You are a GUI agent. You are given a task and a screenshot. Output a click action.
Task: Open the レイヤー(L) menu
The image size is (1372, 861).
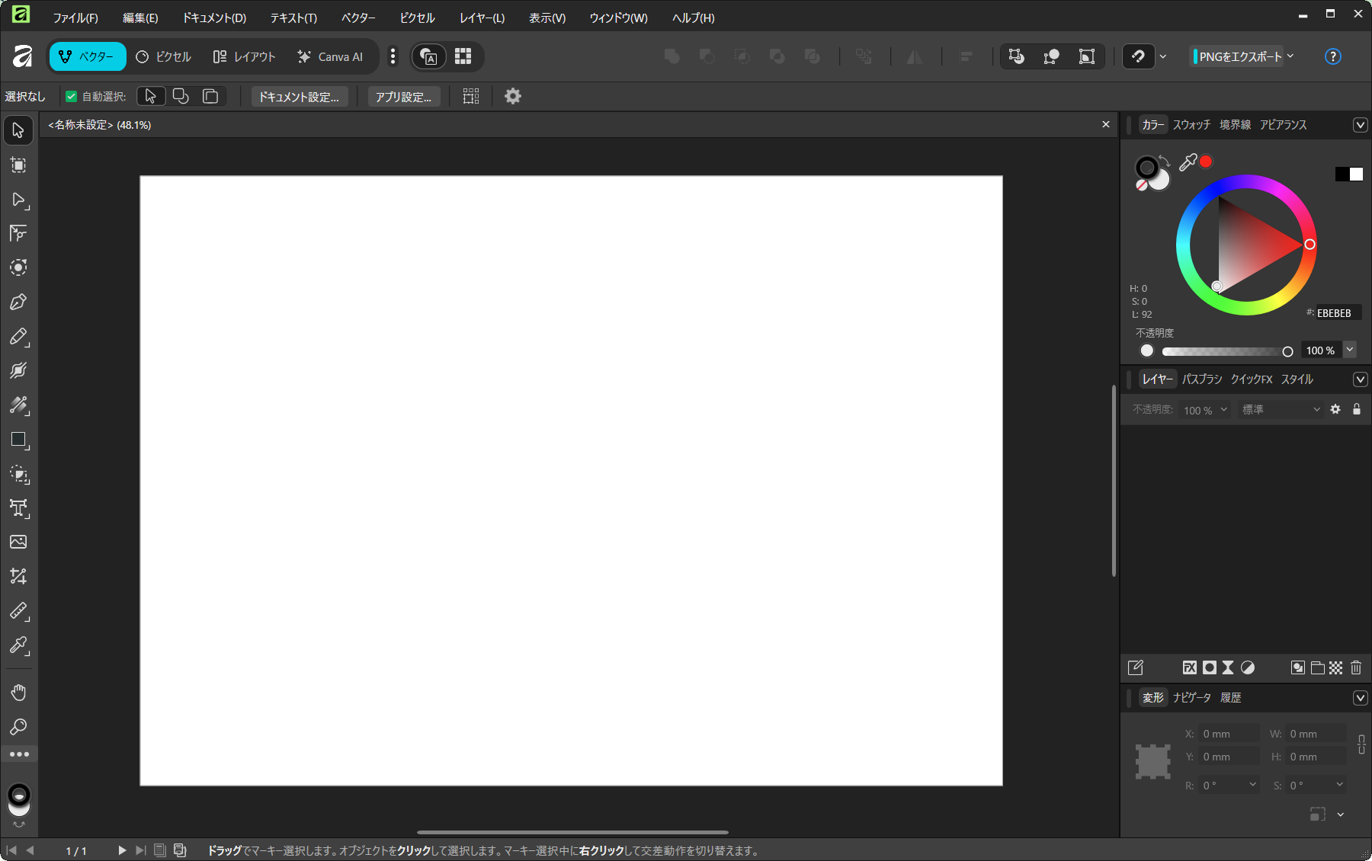(482, 18)
